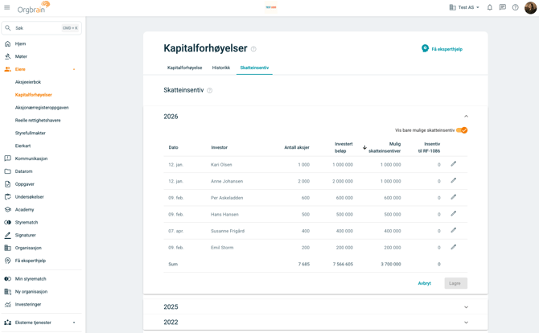Image resolution: width=539 pixels, height=333 pixels.
Task: Edit Per Askeladden's row with pencil icon
Action: coord(454,197)
